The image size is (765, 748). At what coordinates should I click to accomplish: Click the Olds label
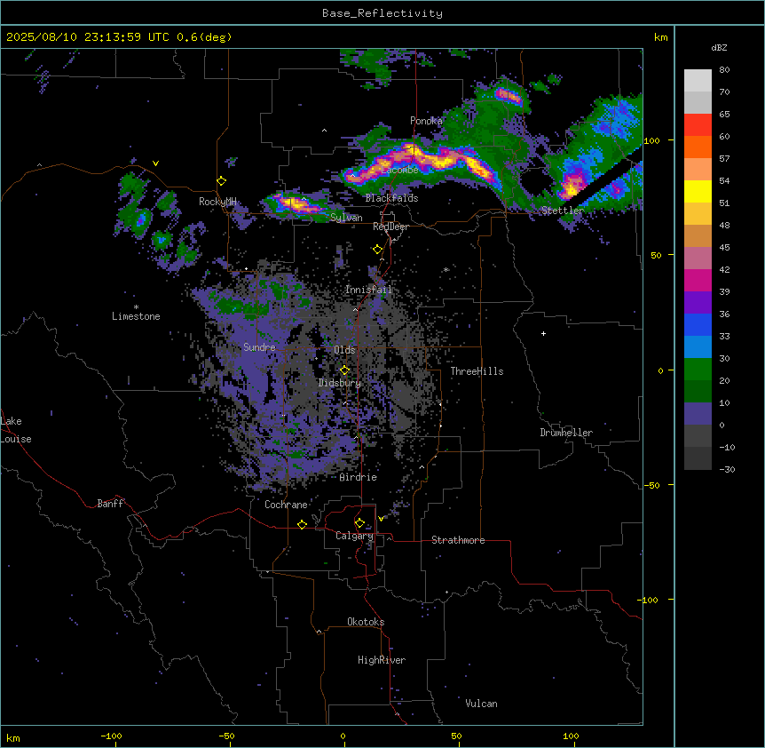click(344, 350)
